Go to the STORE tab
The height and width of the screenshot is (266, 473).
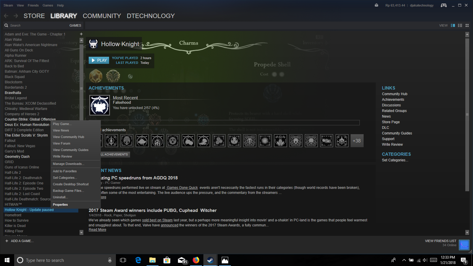[34, 16]
